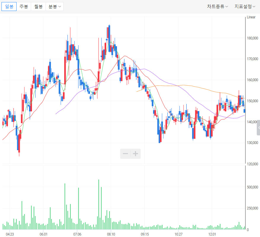Click the 500,000 volume axis label

pos(252,187)
